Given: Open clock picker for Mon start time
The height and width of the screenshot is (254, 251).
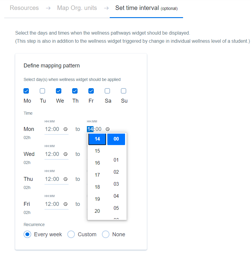Looking at the screenshot, I should tap(65, 129).
